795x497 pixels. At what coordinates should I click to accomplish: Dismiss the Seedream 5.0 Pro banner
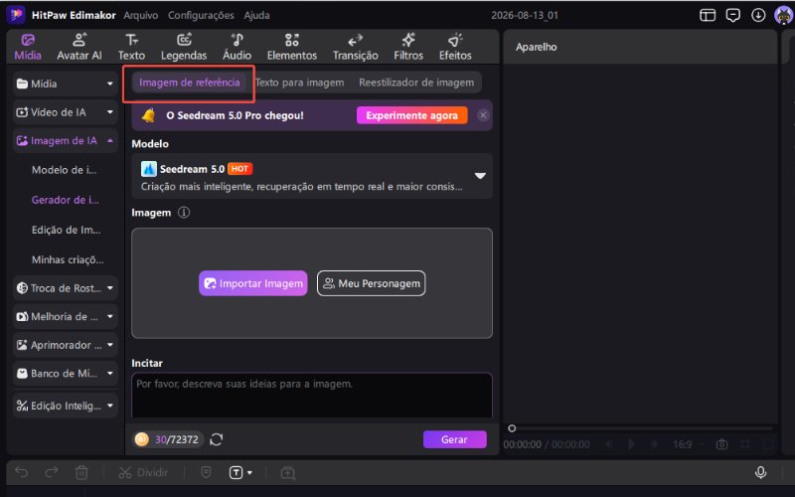coord(483,115)
